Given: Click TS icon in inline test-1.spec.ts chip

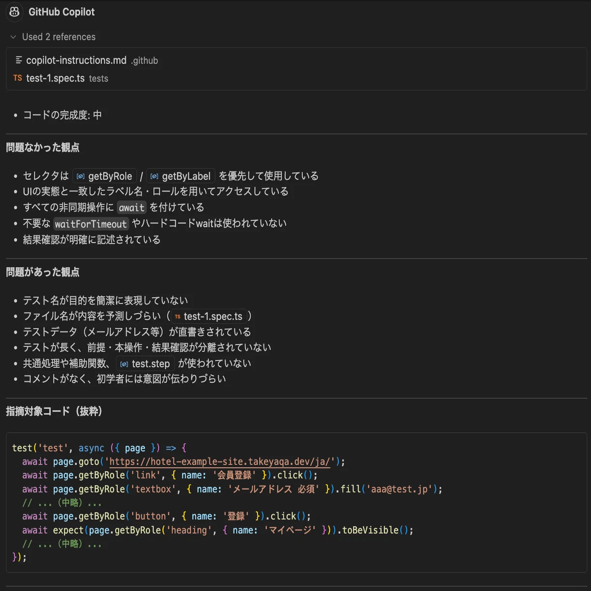Looking at the screenshot, I should click(x=178, y=317).
